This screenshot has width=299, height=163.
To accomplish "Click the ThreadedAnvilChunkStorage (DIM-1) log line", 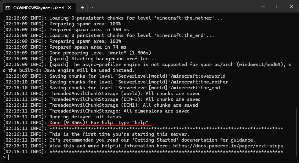I will pos(102,99).
